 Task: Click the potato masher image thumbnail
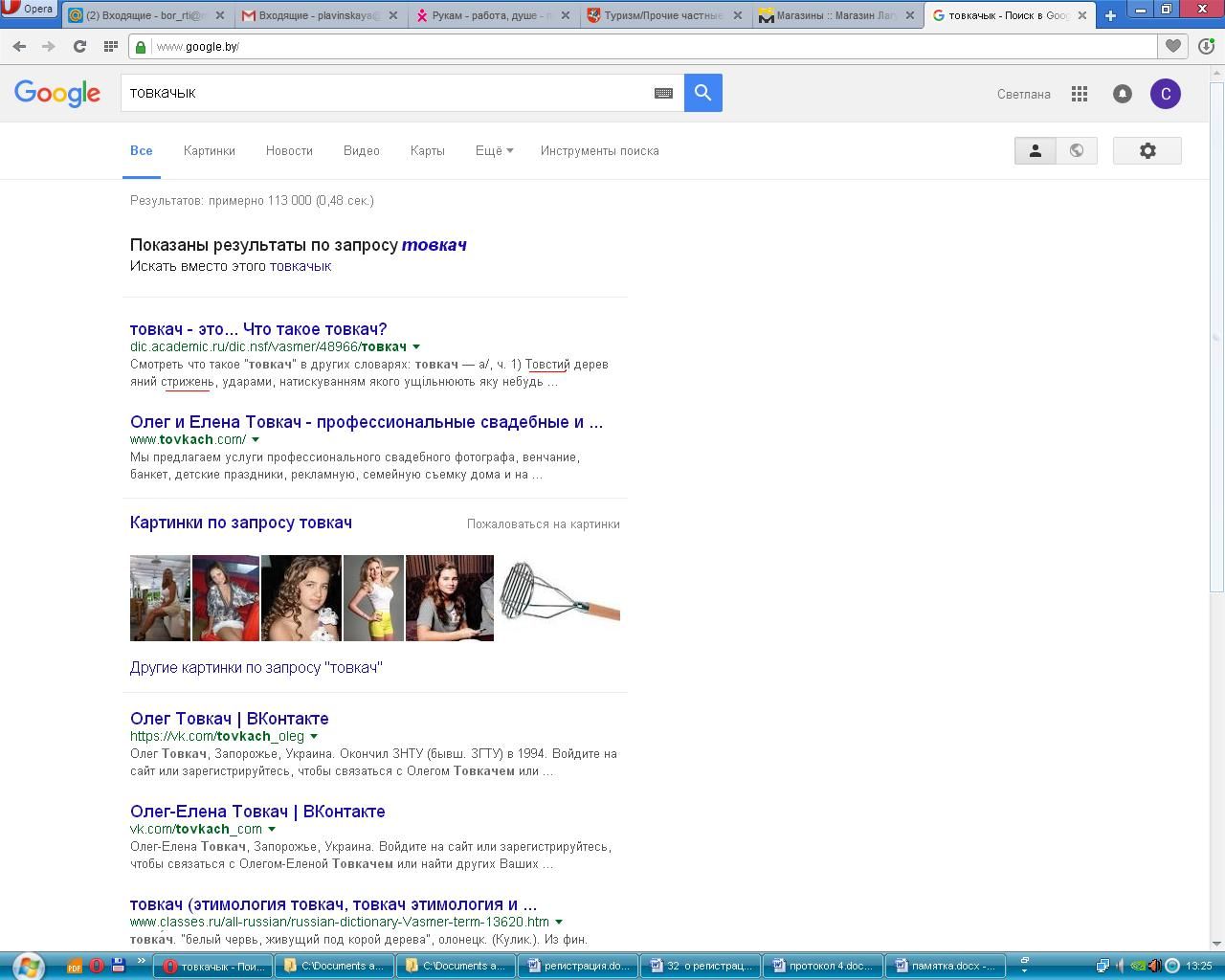point(559,595)
